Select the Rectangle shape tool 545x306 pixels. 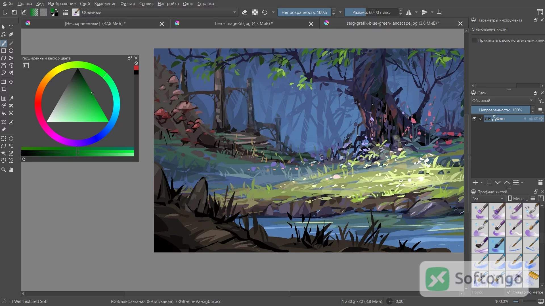[x=4, y=51]
